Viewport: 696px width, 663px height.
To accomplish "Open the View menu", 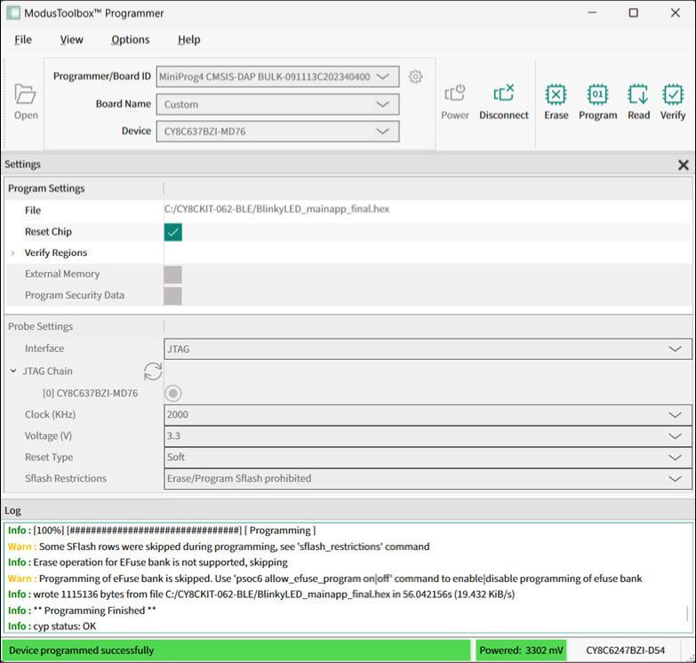I will [71, 39].
